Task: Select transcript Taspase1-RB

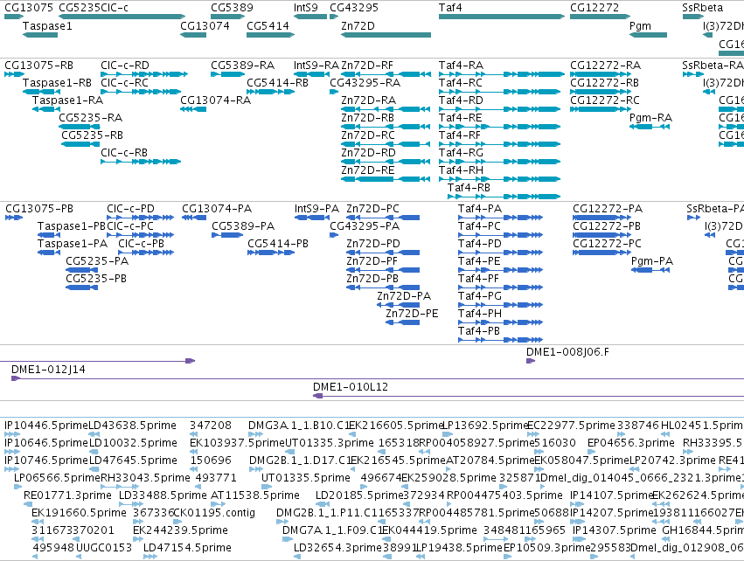Action: [x=40, y=92]
